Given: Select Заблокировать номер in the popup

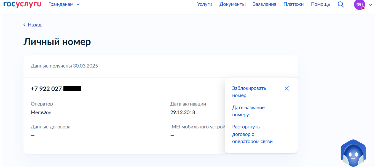Looking at the screenshot, I should click(249, 92).
